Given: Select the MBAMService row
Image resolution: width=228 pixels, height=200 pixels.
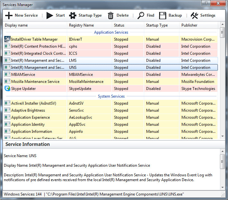Looking at the screenshot, I should coord(23,75).
